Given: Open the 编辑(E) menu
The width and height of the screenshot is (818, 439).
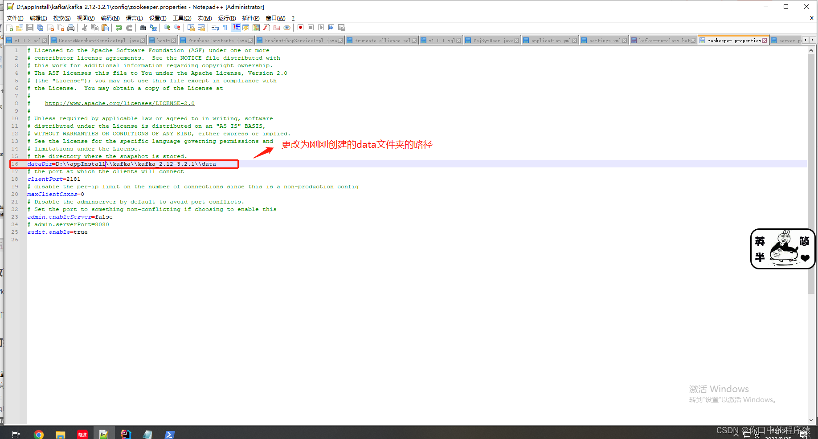Looking at the screenshot, I should pos(38,18).
